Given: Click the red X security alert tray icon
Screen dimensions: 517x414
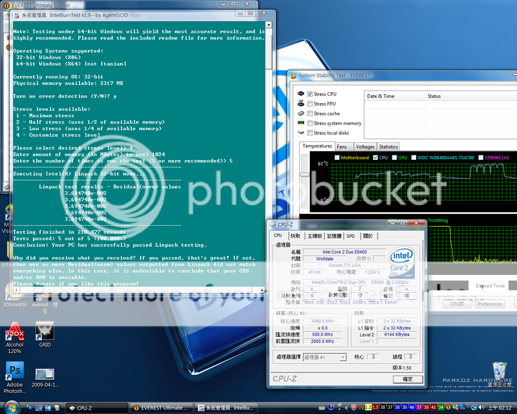Looking at the screenshot, I should click(x=354, y=407).
